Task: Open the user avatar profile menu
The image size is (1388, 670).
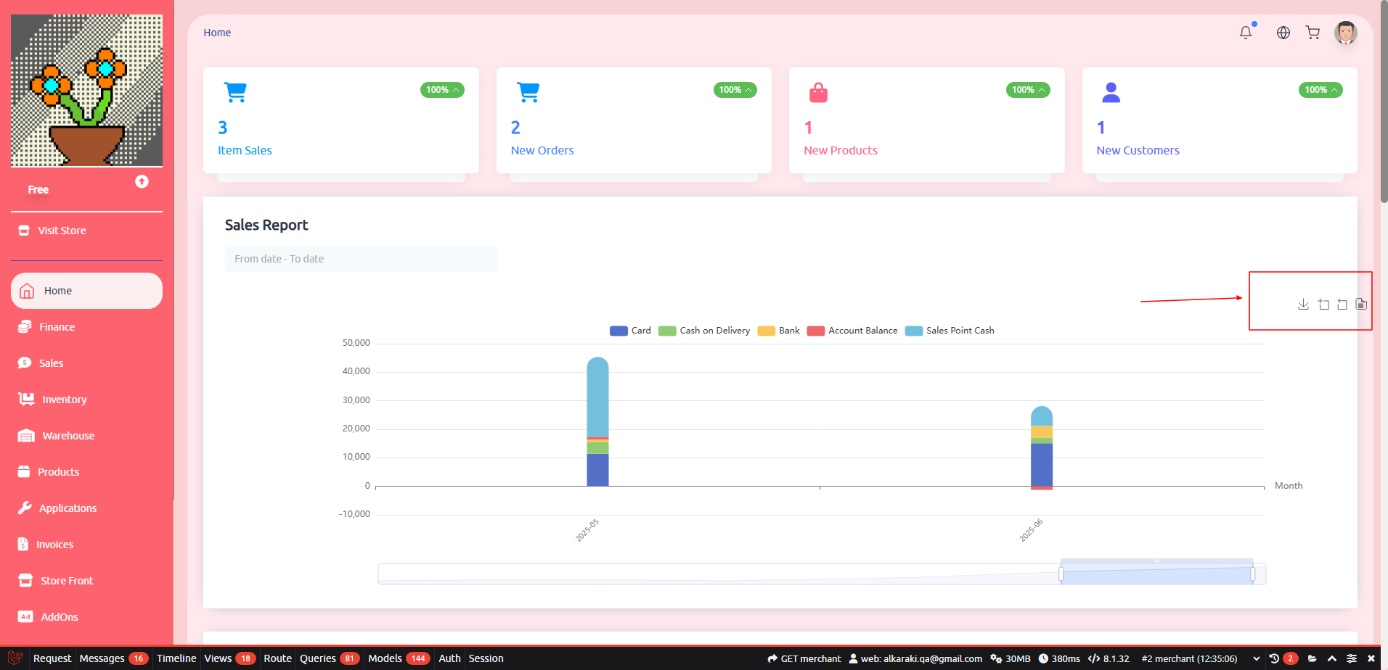Action: (1345, 33)
